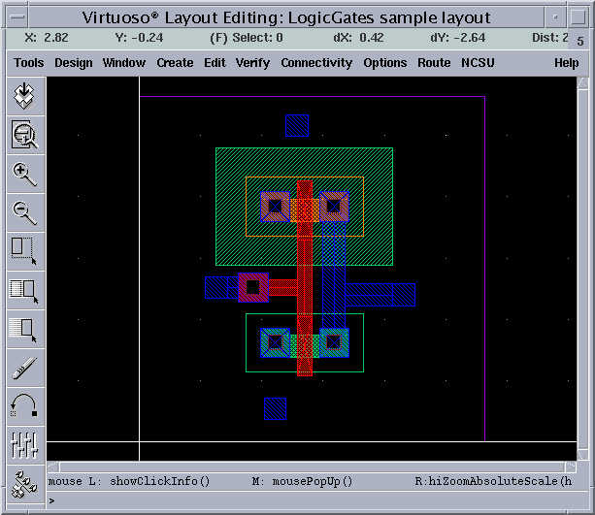Open the Verify menu
Screen dimensions: 595x515
click(252, 63)
